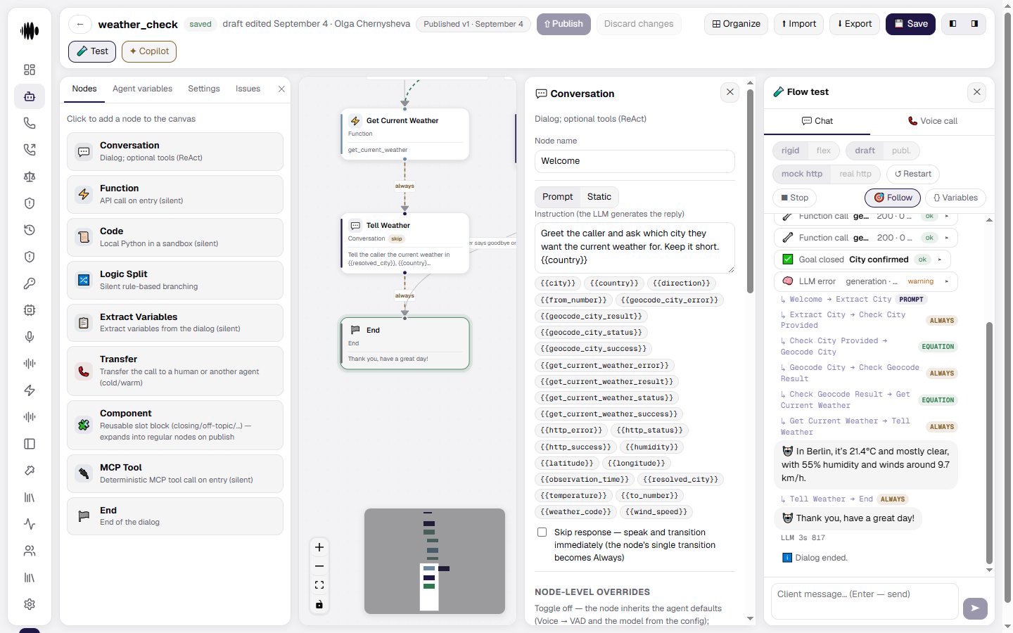This screenshot has height=633, width=1013.
Task: Open the Variables panel in Flow test
Action: (955, 198)
